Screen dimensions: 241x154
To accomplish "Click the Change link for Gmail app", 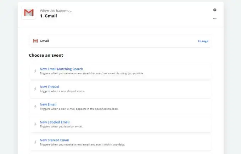I will [x=203, y=41].
